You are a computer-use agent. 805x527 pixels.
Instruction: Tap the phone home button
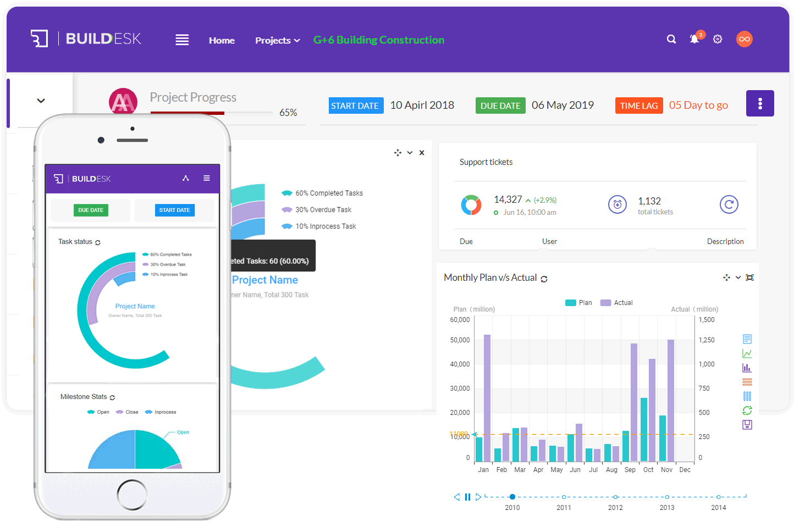132,495
